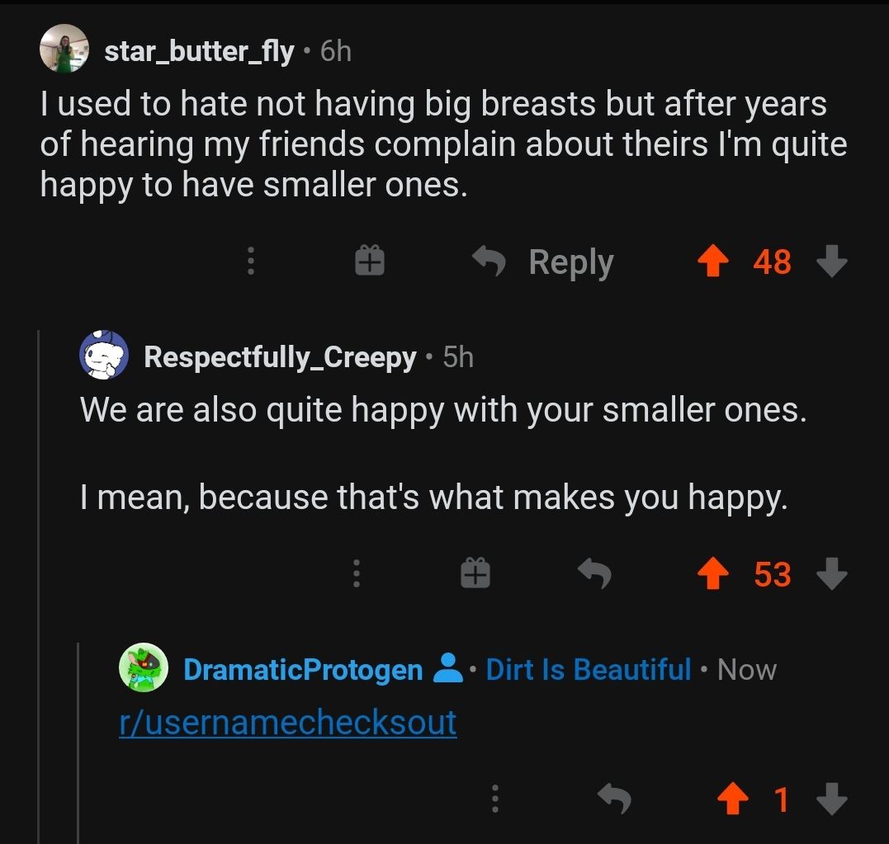Downvote star_butter_fly's comment
The width and height of the screenshot is (889, 844).
(831, 262)
